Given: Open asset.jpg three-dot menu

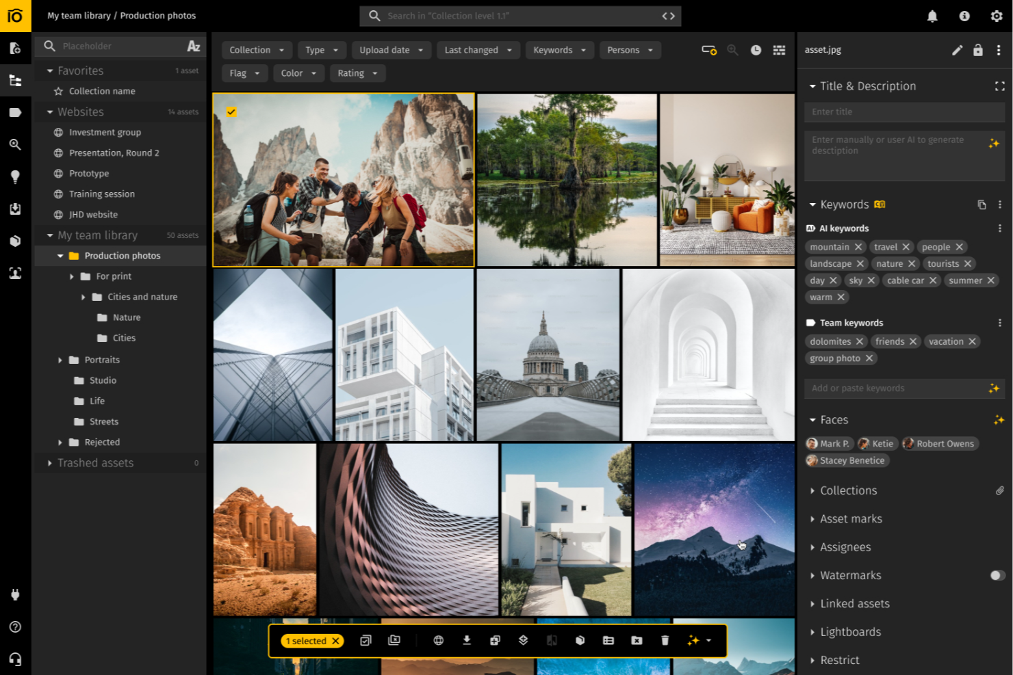Looking at the screenshot, I should click(999, 50).
